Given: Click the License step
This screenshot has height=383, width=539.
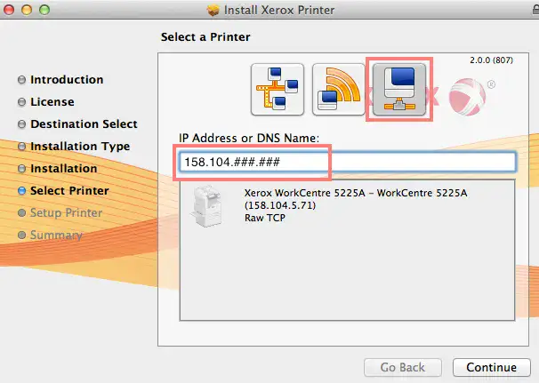Looking at the screenshot, I should [x=46, y=102].
